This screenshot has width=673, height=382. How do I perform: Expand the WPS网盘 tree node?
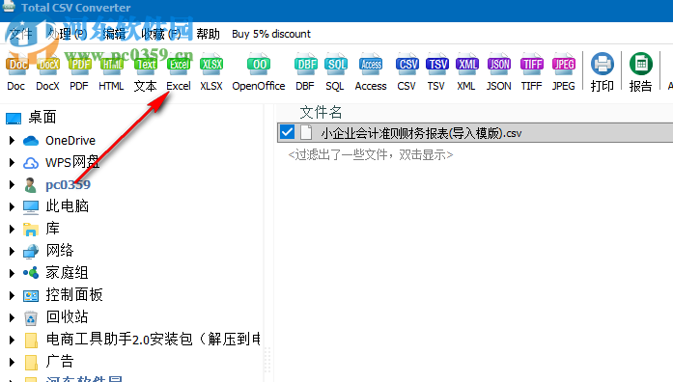point(12,162)
